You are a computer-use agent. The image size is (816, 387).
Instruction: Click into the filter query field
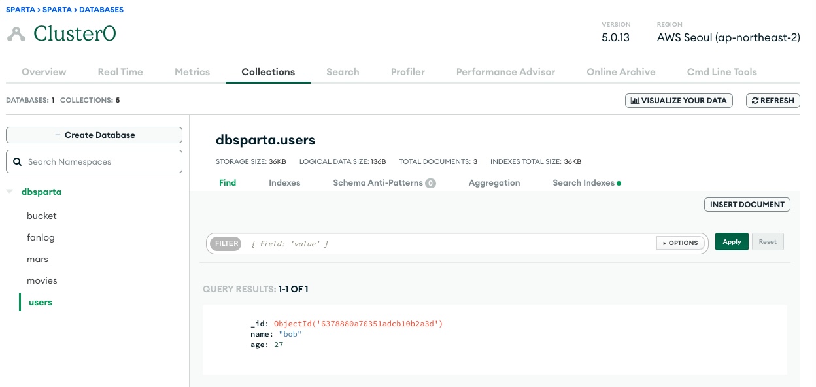point(451,243)
